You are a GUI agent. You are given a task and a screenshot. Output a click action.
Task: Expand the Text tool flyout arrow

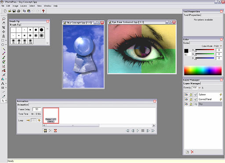pyautogui.click(x=6, y=83)
